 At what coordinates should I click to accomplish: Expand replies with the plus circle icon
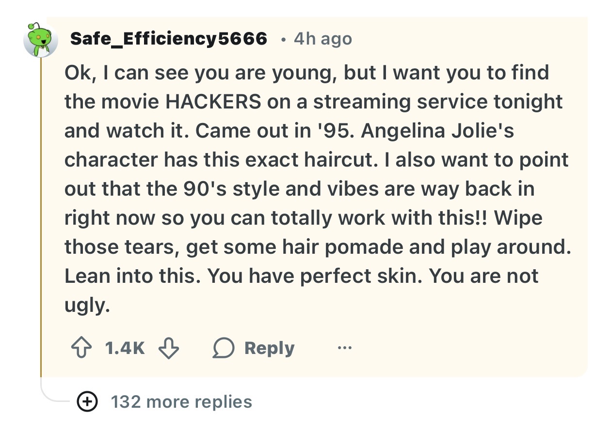[87, 401]
